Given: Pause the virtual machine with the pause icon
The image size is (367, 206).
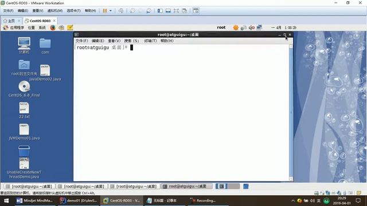Looking at the screenshot, I should click(105, 11).
